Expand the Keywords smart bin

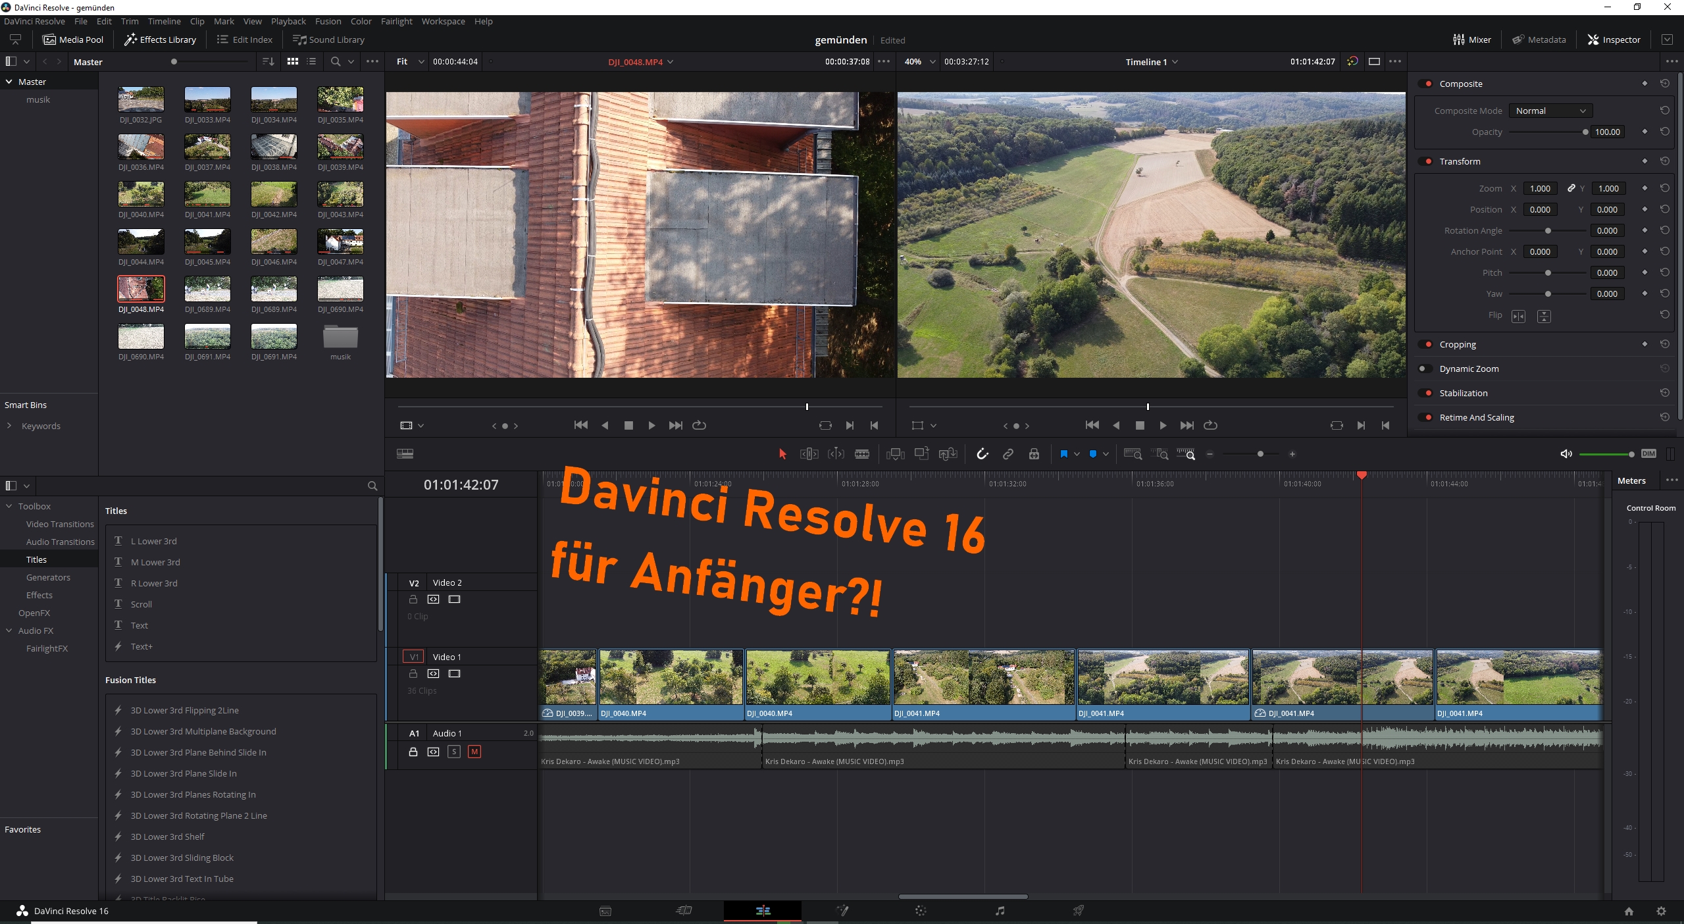[9, 426]
